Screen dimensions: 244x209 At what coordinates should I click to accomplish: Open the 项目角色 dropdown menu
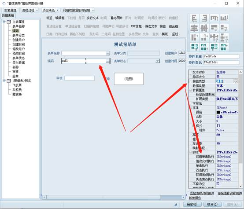point(57,10)
